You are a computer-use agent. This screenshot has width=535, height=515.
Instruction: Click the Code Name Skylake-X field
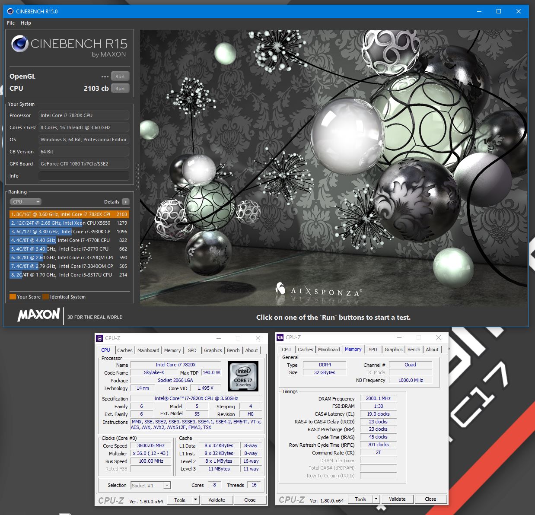coord(154,373)
